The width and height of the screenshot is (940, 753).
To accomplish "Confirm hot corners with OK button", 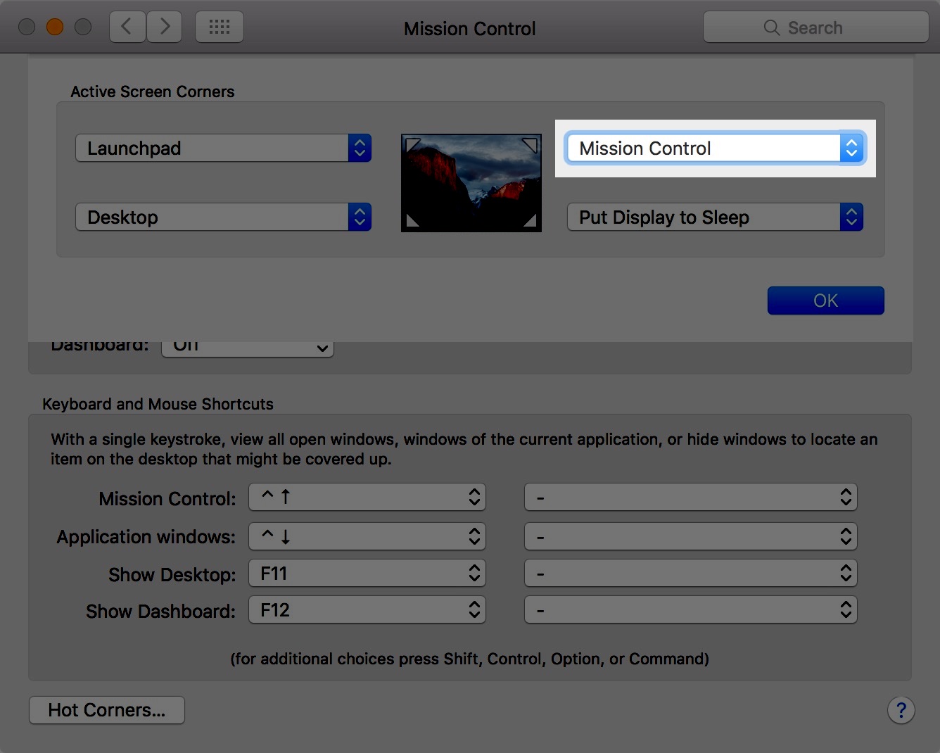I will tap(825, 300).
